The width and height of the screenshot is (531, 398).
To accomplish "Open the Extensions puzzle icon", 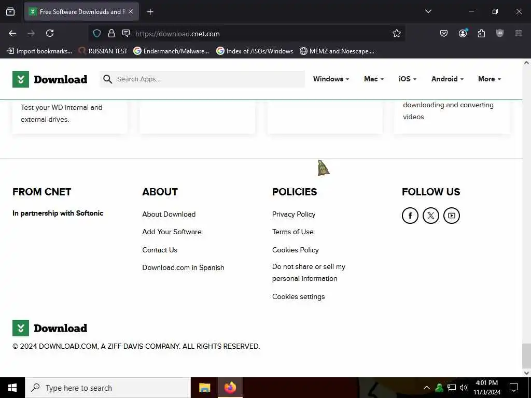I will [x=481, y=33].
